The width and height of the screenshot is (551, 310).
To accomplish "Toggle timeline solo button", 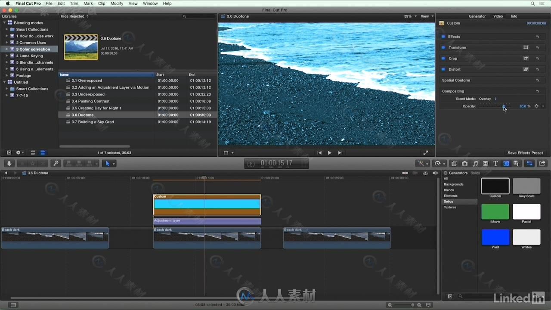I will tap(425, 173).
